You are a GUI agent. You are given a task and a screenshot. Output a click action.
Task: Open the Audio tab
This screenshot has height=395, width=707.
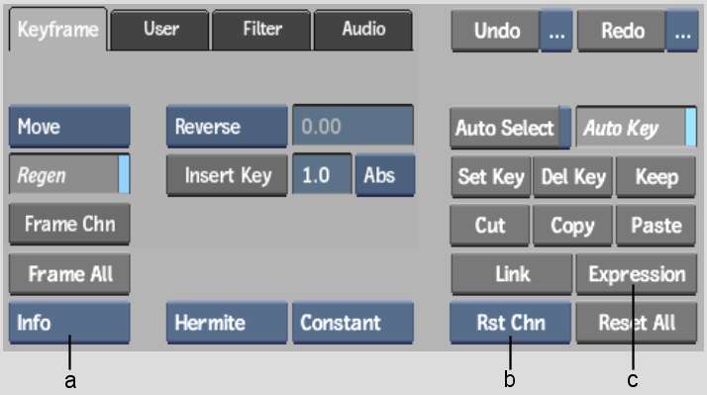(x=363, y=31)
